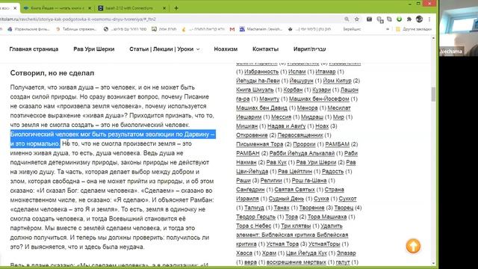Open 'Радость' tag link
The height and width of the screenshot is (269, 478).
pos(332,171)
